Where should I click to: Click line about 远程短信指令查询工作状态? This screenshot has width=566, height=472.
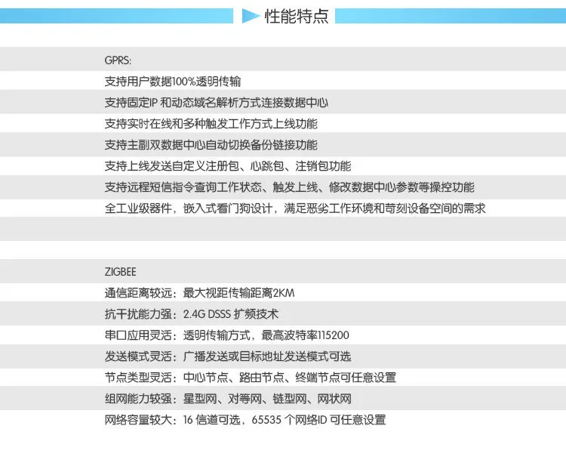[290, 187]
